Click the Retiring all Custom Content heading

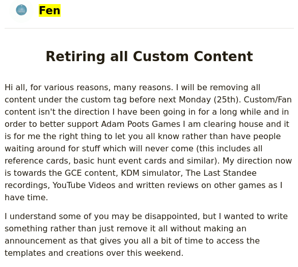tap(149, 57)
